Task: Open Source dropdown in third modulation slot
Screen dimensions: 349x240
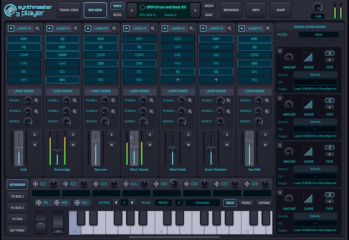Action: [315, 169]
